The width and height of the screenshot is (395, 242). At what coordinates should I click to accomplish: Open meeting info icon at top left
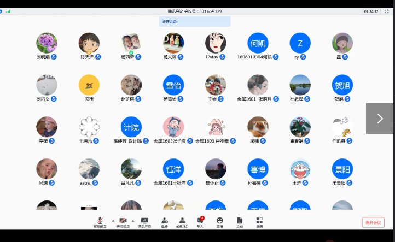tap(2, 11)
